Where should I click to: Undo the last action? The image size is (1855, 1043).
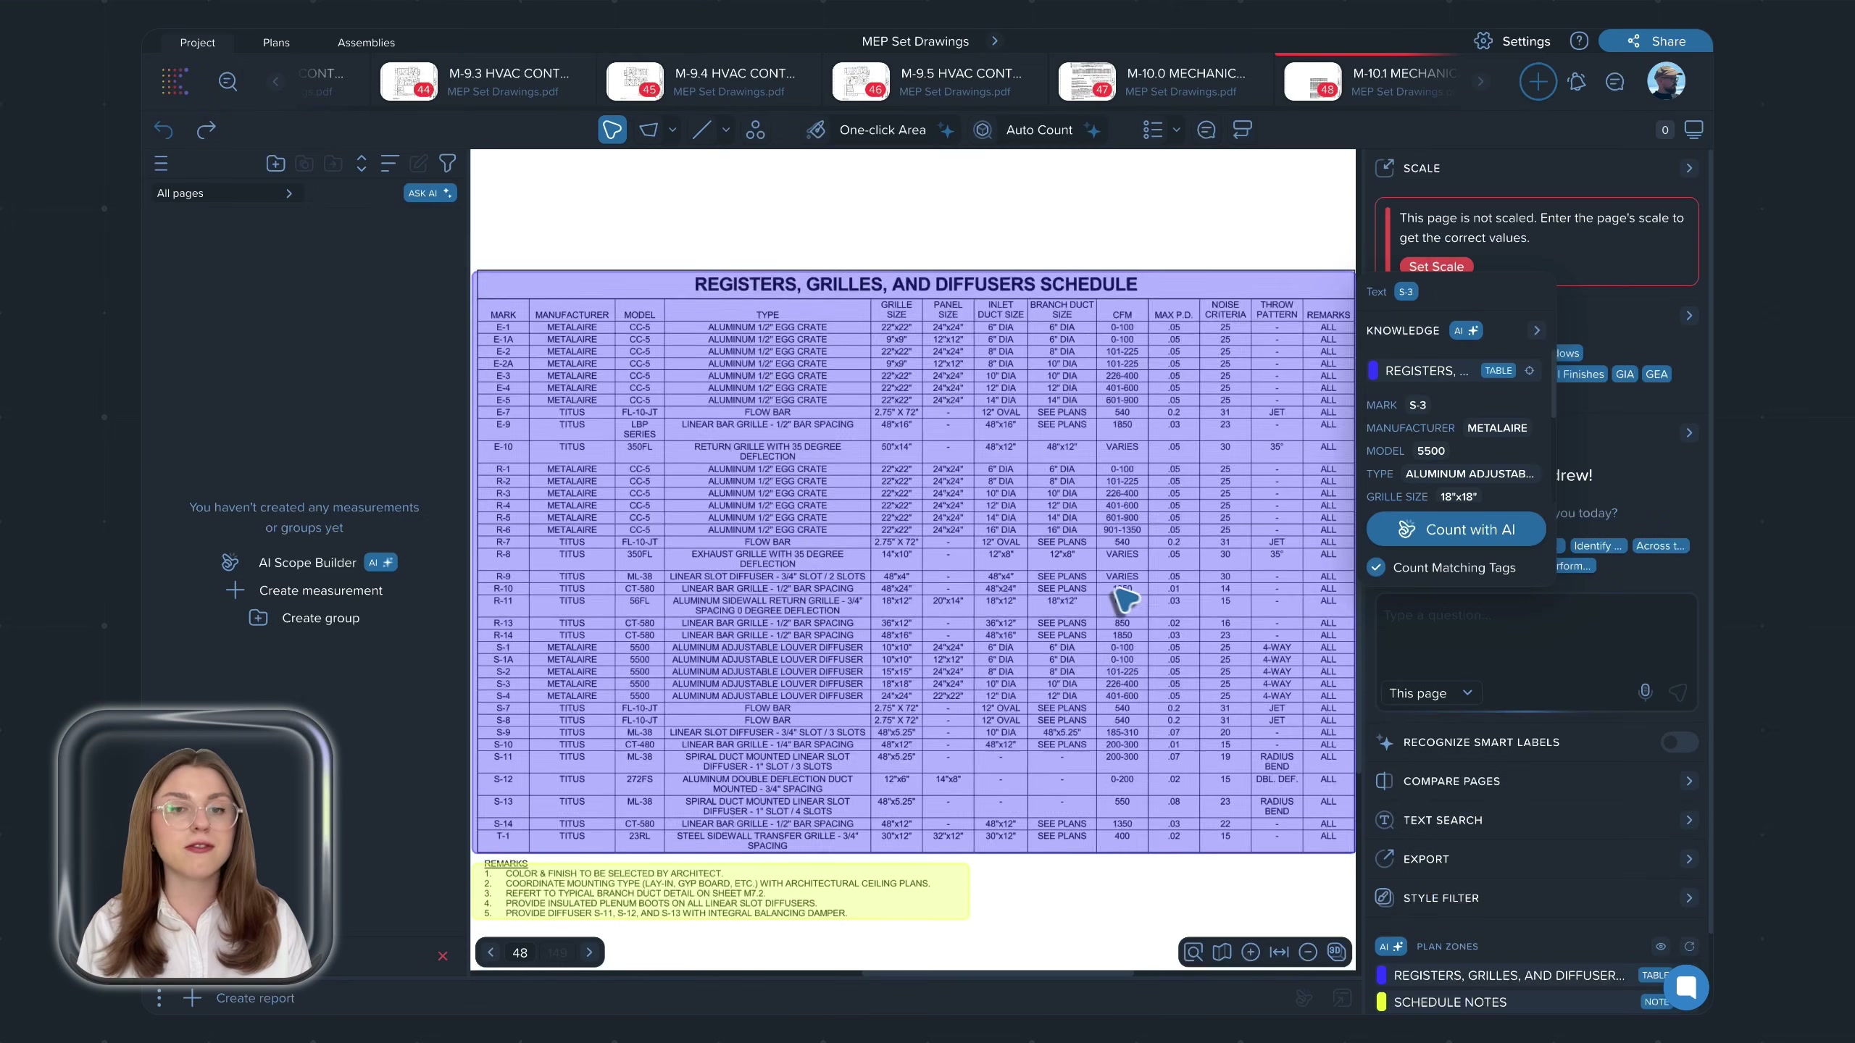164,130
